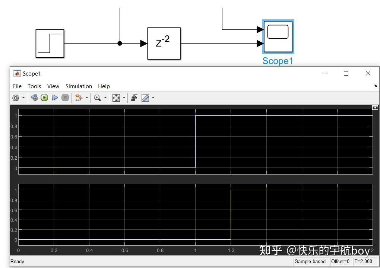Click the Scope1 block label
The height and width of the screenshot is (268, 380).
pos(278,61)
